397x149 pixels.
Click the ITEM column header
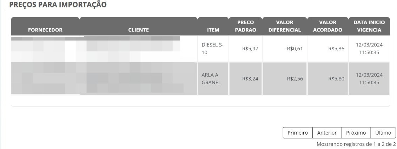pyautogui.click(x=213, y=30)
